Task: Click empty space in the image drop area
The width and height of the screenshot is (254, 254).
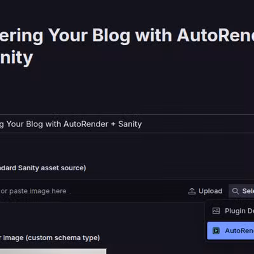Action: (x=127, y=191)
